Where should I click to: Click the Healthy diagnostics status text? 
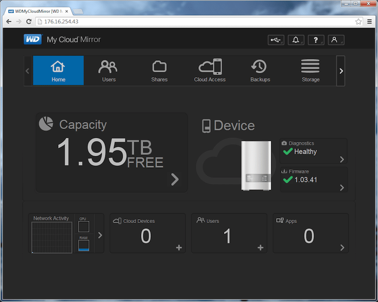click(x=306, y=152)
